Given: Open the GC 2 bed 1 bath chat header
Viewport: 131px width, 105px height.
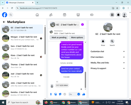Looking at the screenshot, I should tap(65, 25).
